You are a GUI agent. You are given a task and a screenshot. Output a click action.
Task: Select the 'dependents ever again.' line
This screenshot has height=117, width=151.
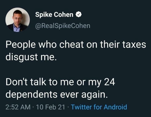pos(56,94)
